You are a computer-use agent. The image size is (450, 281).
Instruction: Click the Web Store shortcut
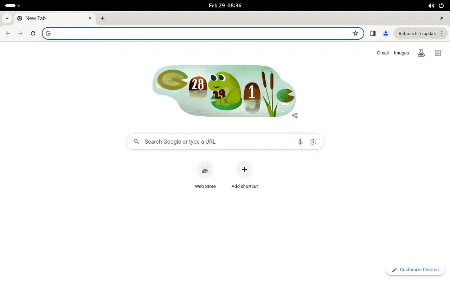[205, 175]
